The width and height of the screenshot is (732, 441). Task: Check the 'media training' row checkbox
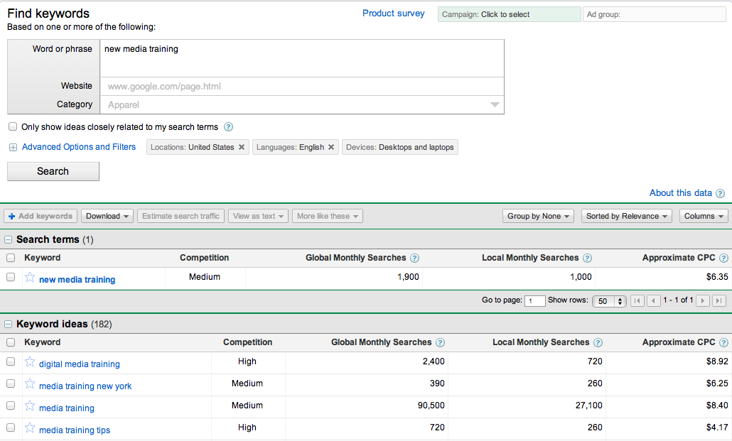pyautogui.click(x=11, y=405)
